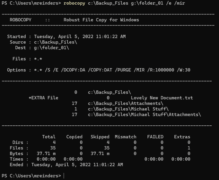Click the Dirs row label
Screen dimensions: 219x180
tap(20, 143)
